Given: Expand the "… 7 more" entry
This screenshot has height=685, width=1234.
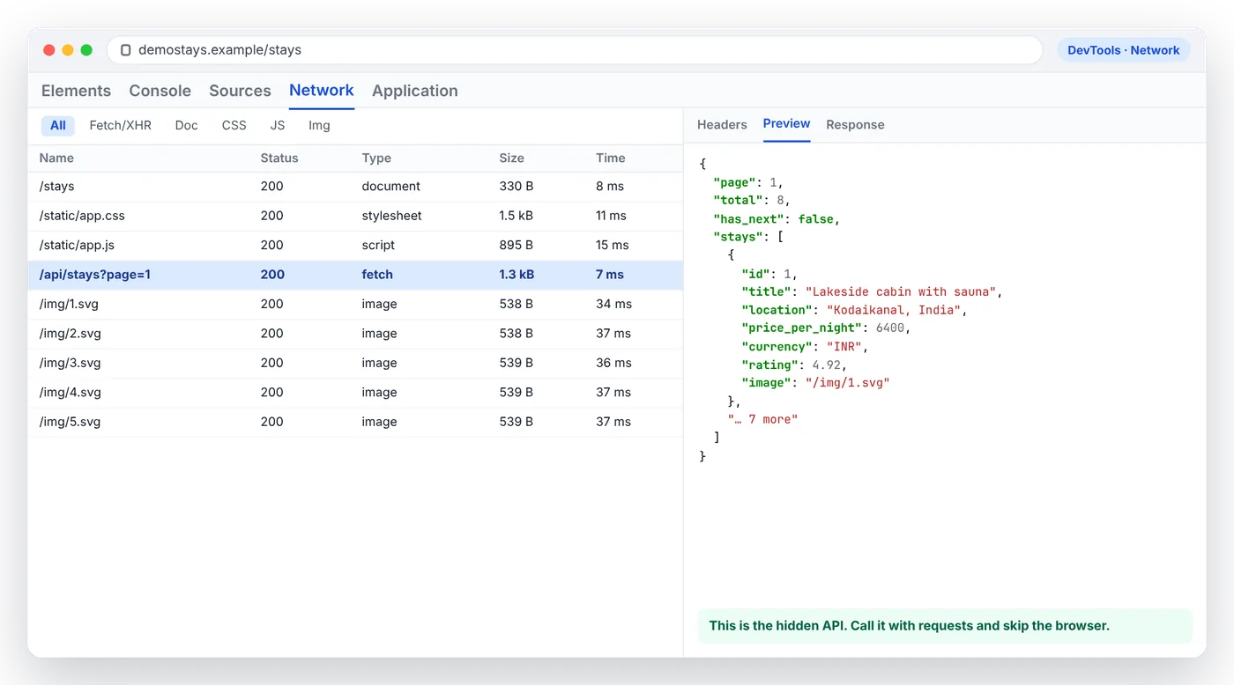Looking at the screenshot, I should click(762, 419).
